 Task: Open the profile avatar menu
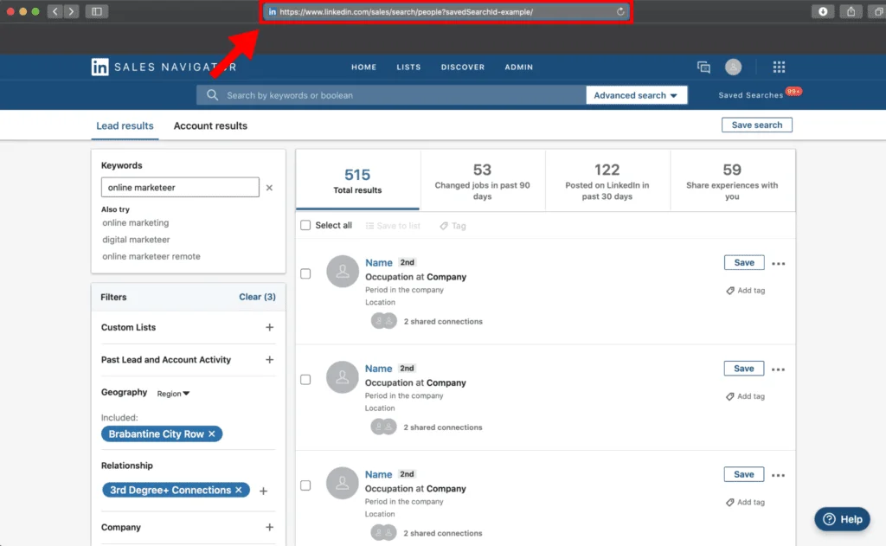tap(733, 67)
